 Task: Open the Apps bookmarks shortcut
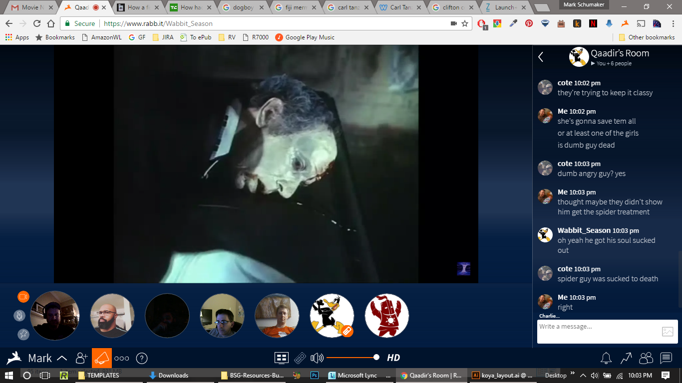coord(17,37)
